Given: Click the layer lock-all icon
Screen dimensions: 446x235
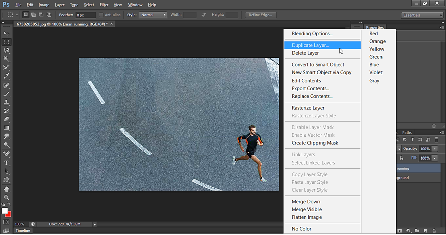Looking at the screenshot, I should [x=401, y=158].
